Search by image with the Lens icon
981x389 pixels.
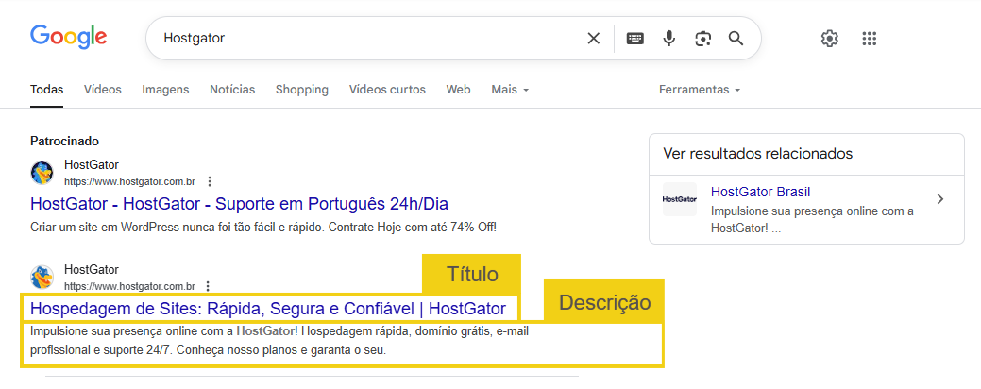[x=702, y=39]
